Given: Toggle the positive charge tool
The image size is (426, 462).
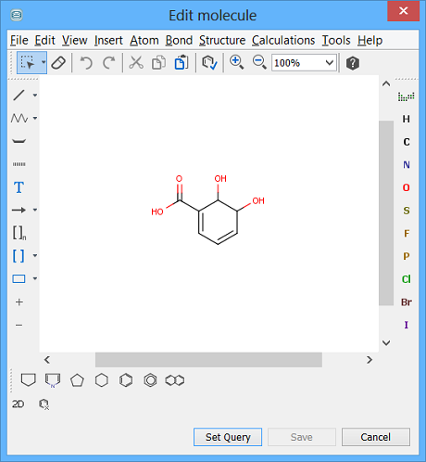Looking at the screenshot, I should tap(19, 302).
